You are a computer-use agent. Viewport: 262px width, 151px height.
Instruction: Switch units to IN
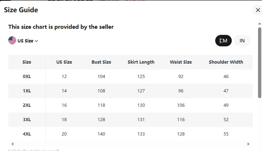pos(242,41)
